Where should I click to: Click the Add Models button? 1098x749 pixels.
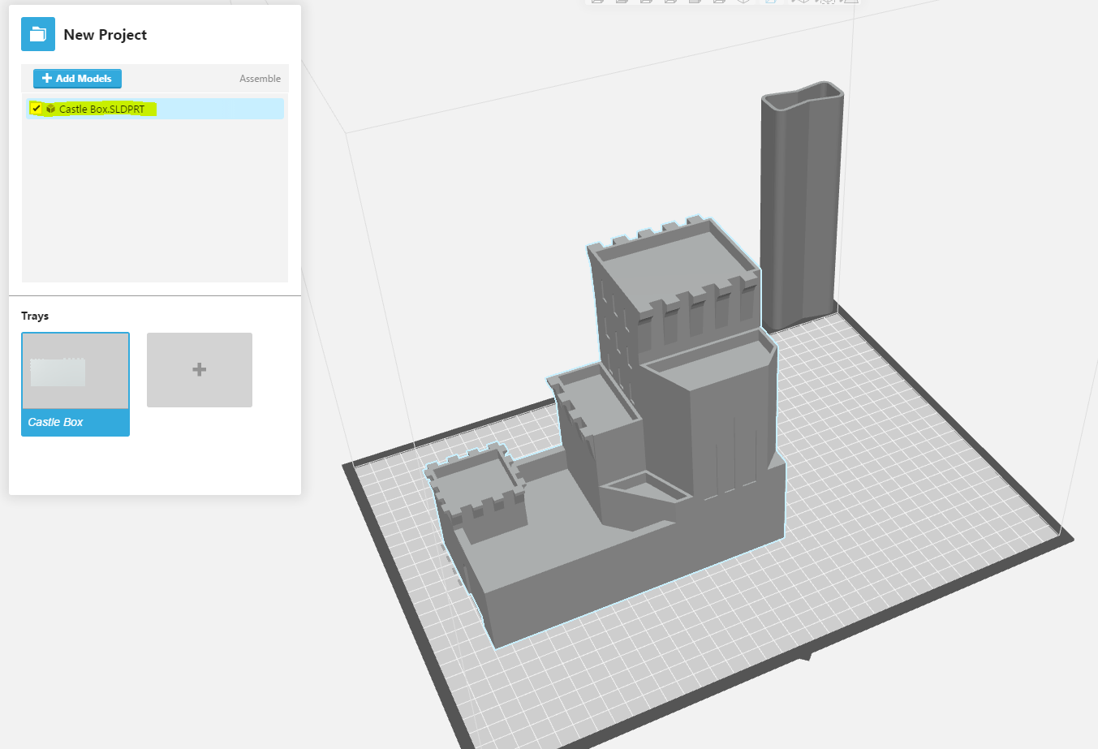pos(77,79)
